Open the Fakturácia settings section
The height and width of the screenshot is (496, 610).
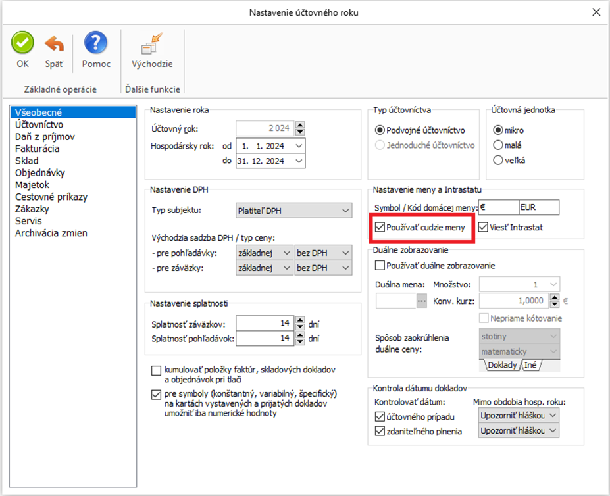click(37, 149)
